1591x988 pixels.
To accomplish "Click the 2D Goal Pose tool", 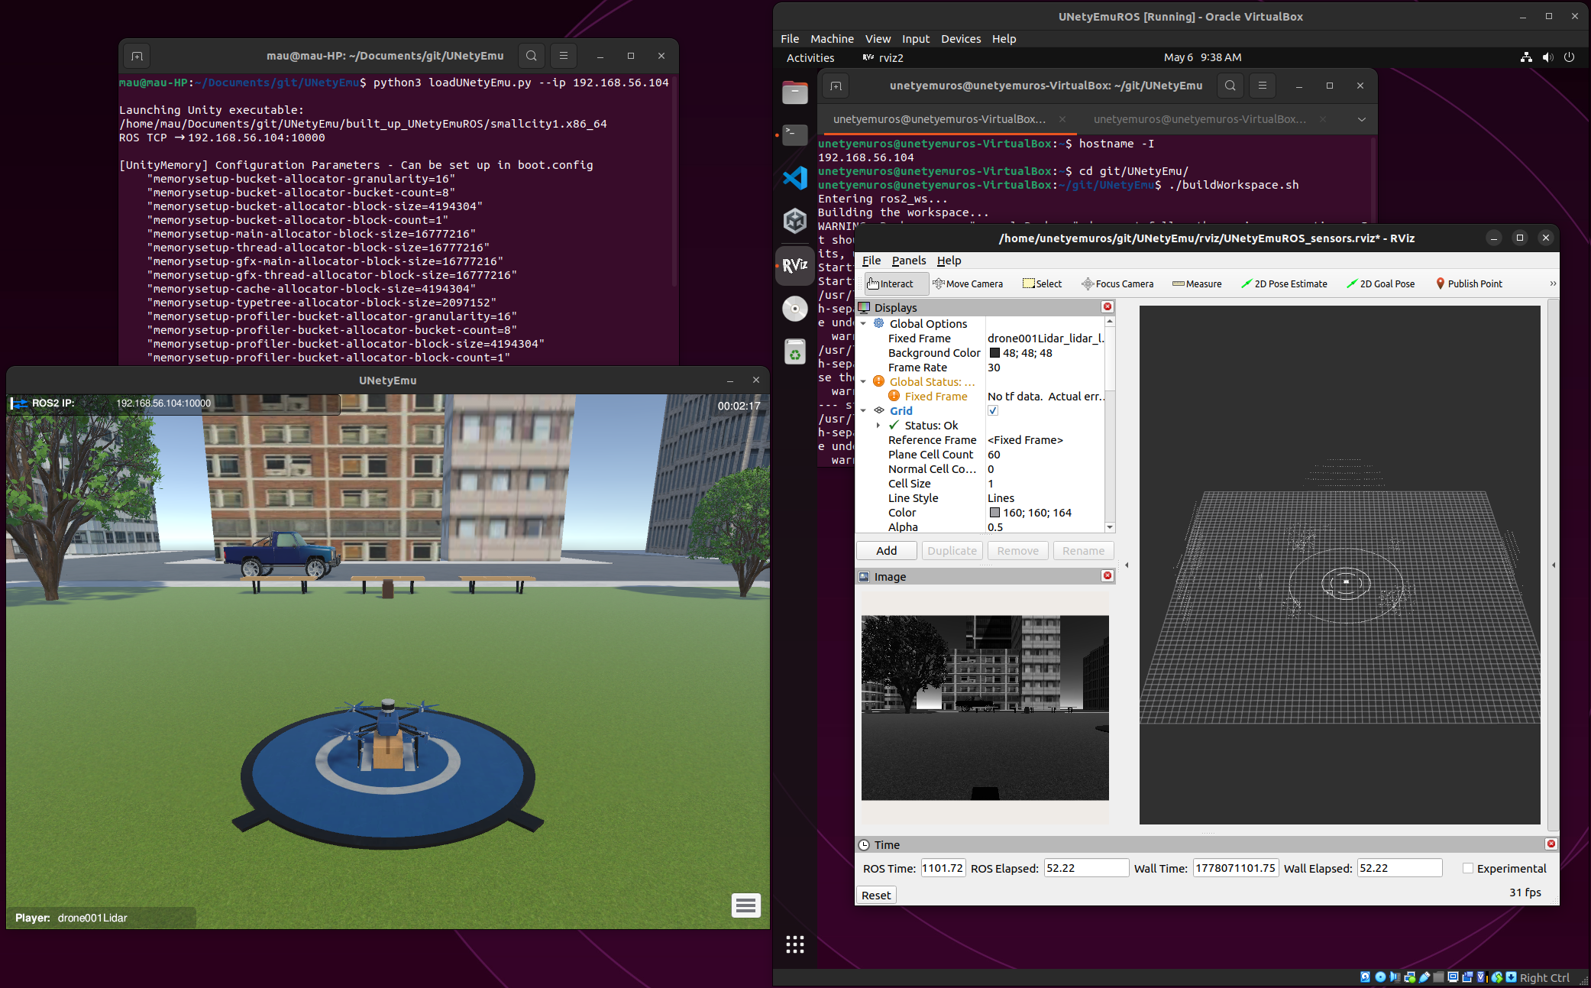I will pos(1380,283).
